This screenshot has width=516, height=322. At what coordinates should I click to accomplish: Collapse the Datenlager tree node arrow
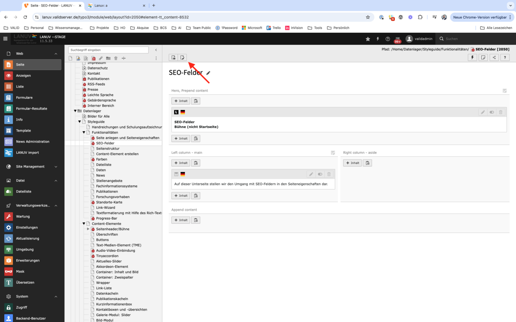75,111
